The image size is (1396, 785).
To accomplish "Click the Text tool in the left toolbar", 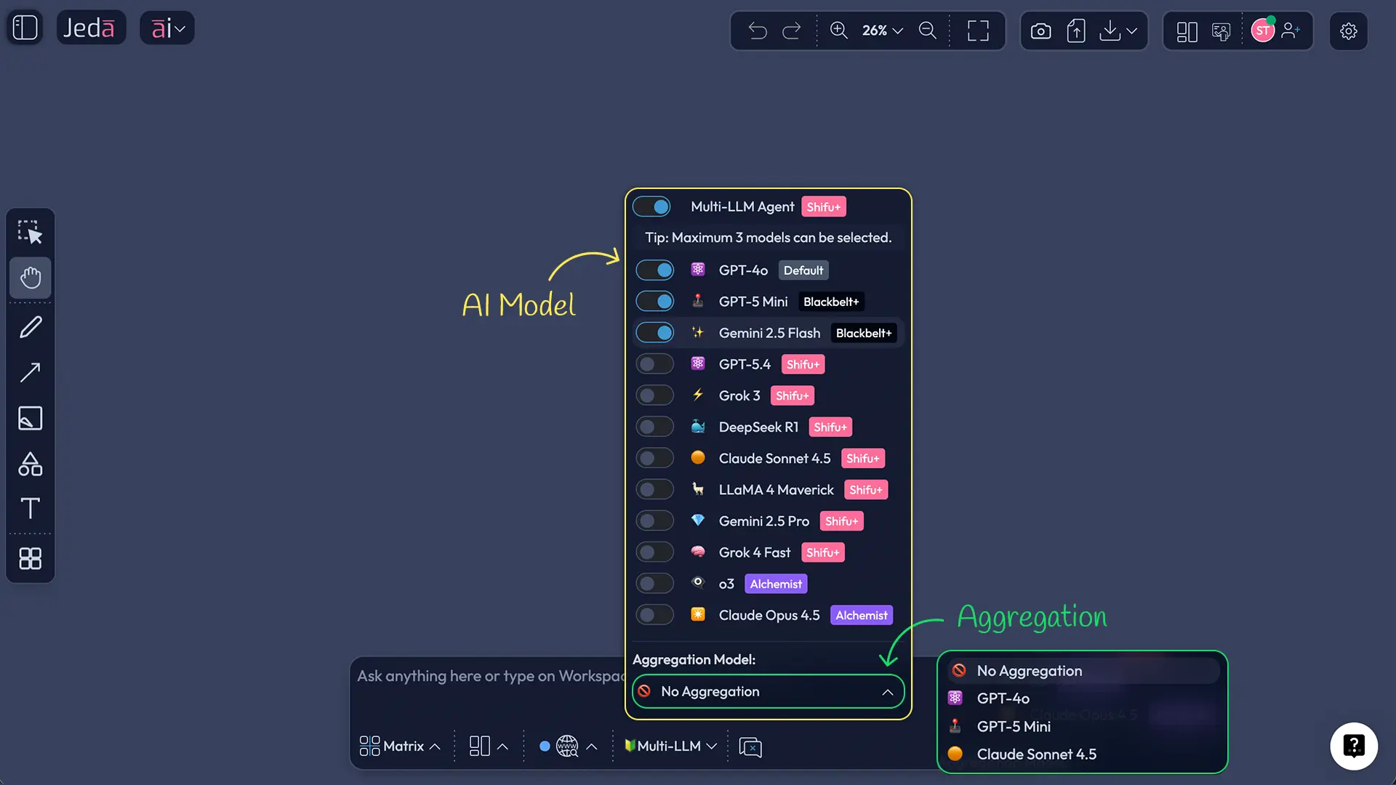I will pyautogui.click(x=30, y=507).
